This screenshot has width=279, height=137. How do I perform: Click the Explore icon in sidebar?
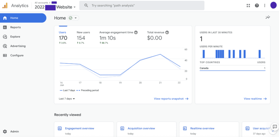pyautogui.click(x=5, y=37)
